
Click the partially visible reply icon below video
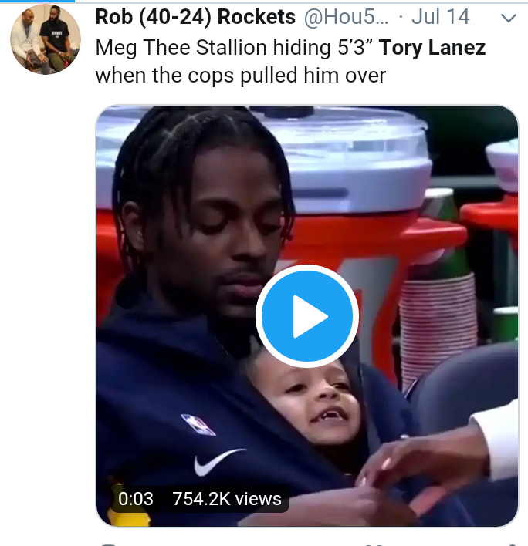[108, 544]
